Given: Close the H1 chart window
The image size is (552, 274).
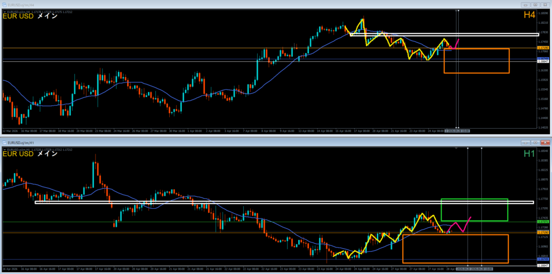Looking at the screenshot, I should [544, 142].
